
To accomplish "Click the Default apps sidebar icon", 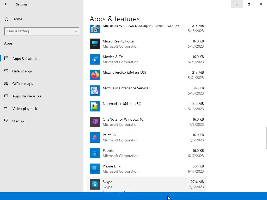I will click(6, 71).
